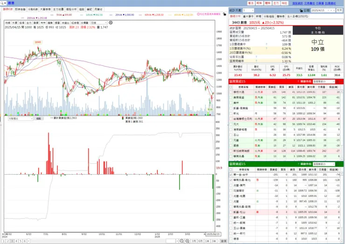This screenshot has width=345, height=244.
Task: Click the 2025/04/15 date marker on timeline
Action: click(213, 234)
